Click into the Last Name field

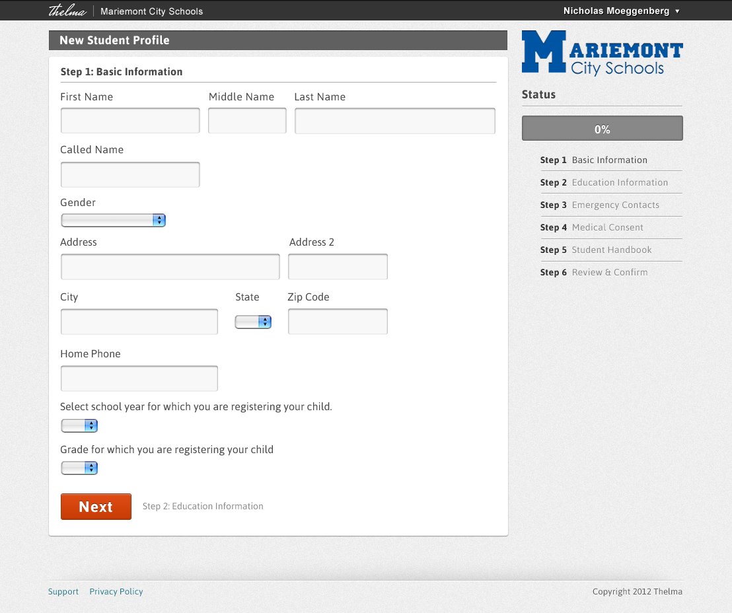pos(394,121)
